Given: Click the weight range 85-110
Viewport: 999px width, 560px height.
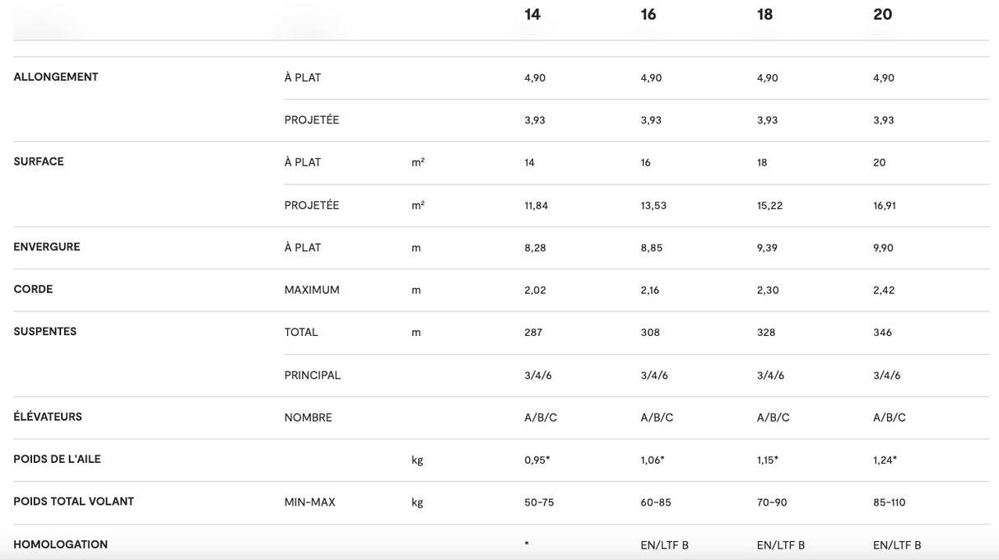Looking at the screenshot, I should [x=889, y=502].
